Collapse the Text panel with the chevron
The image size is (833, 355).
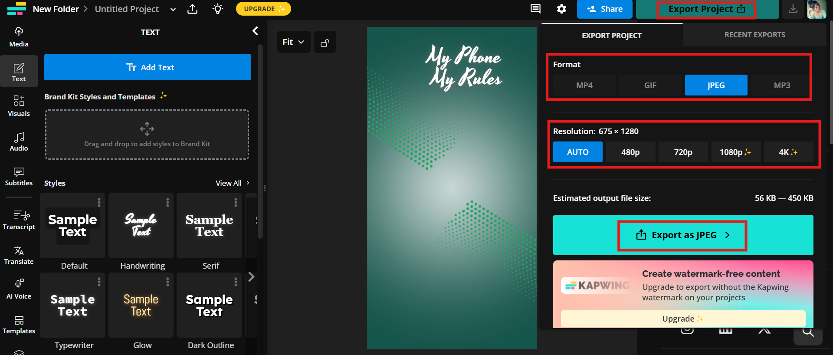(x=255, y=31)
